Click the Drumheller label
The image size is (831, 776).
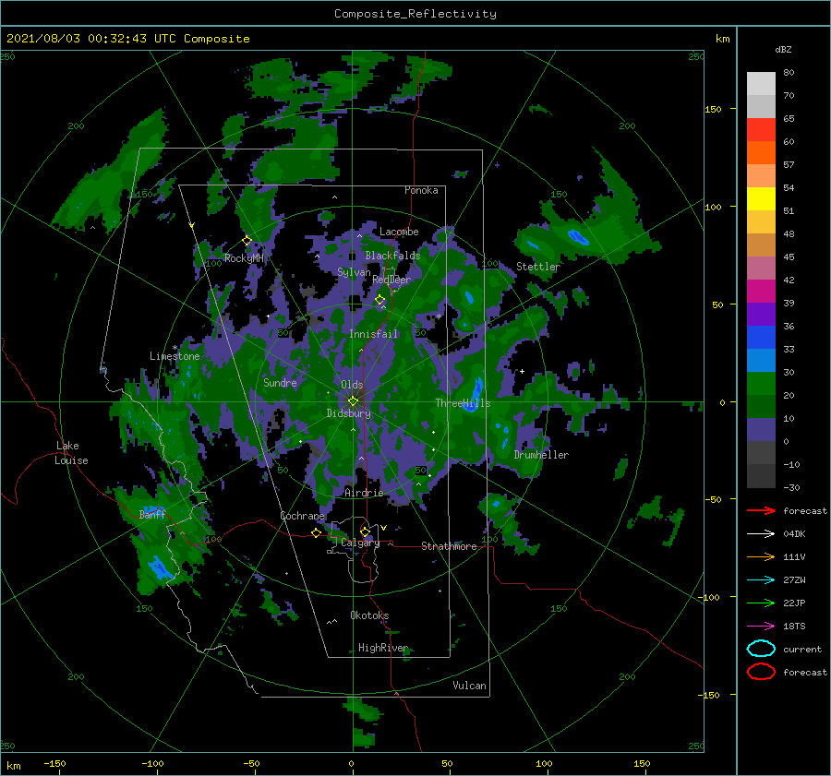(x=541, y=455)
